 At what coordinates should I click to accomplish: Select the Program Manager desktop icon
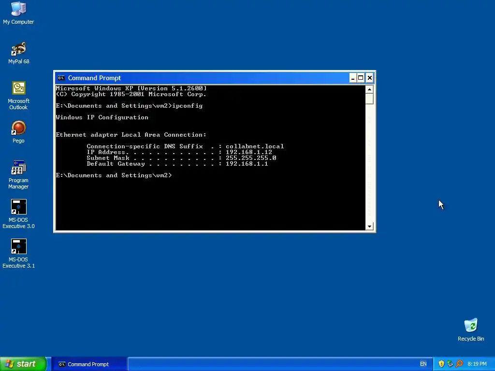pos(18,174)
